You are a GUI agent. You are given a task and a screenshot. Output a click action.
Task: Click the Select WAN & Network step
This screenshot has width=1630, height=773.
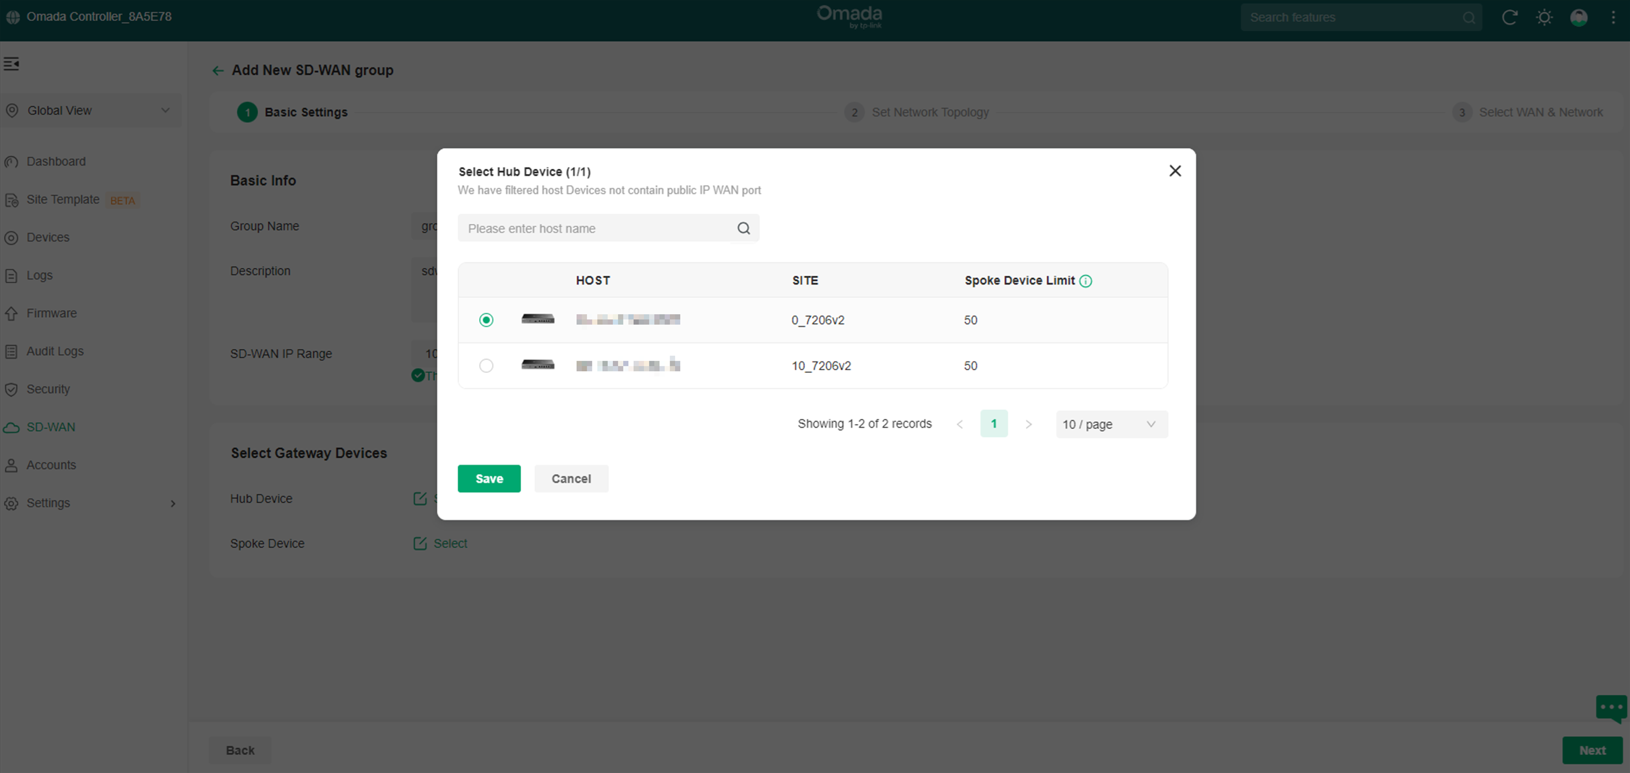[1528, 112]
